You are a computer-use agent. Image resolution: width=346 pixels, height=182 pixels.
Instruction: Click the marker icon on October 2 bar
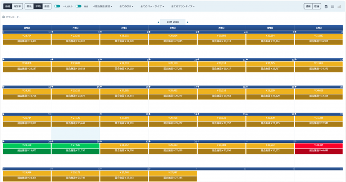[x=101, y=32]
